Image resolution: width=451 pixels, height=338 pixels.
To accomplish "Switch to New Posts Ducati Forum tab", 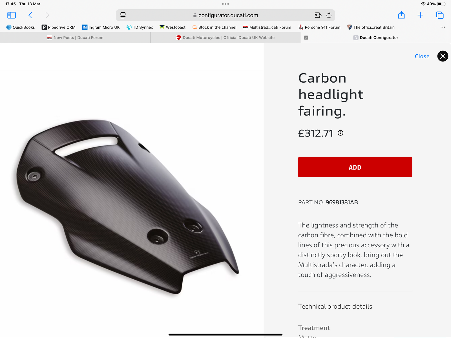I will click(75, 37).
